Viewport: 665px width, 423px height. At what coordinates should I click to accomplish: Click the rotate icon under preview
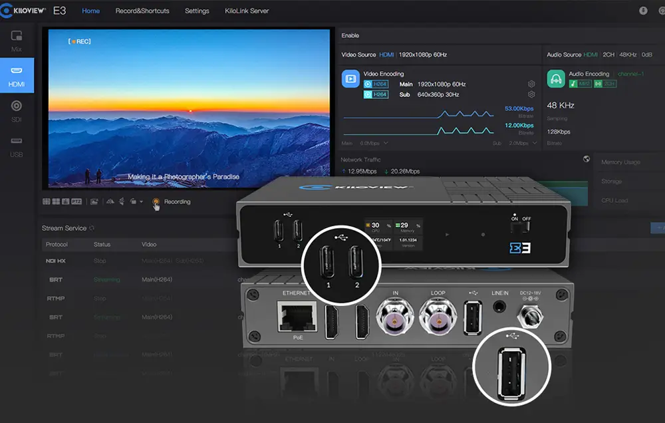point(133,202)
